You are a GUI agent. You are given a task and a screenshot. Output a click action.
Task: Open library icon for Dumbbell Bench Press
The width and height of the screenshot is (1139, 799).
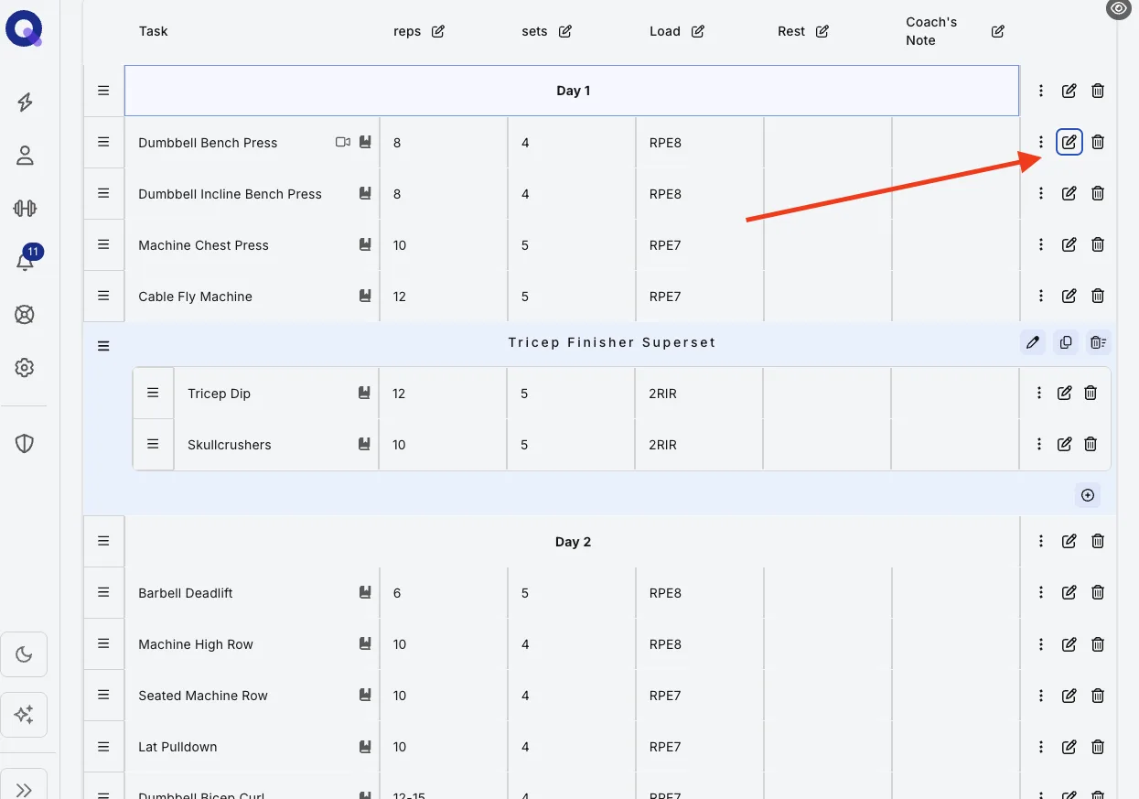[x=365, y=142]
